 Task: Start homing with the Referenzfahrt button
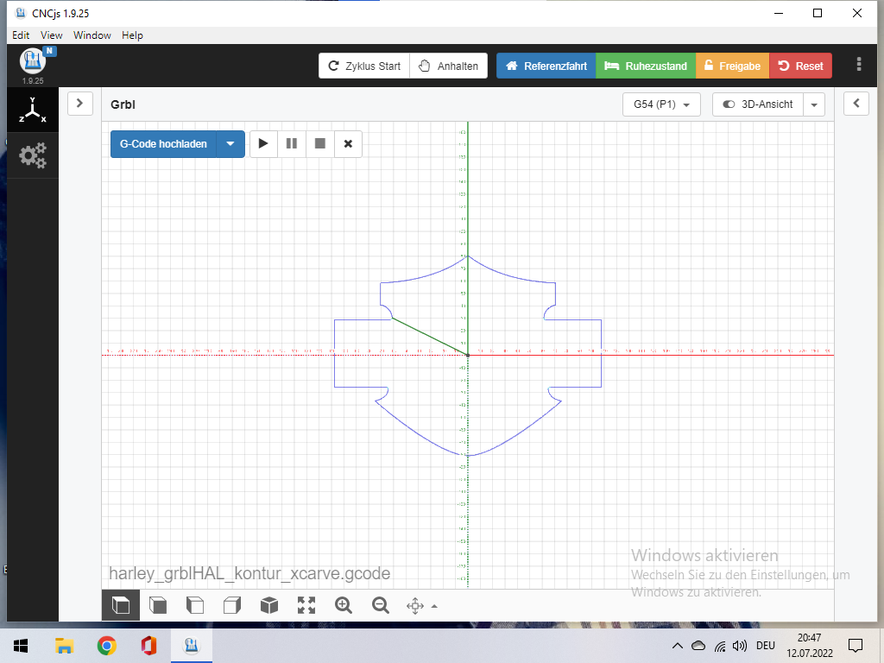pyautogui.click(x=546, y=66)
